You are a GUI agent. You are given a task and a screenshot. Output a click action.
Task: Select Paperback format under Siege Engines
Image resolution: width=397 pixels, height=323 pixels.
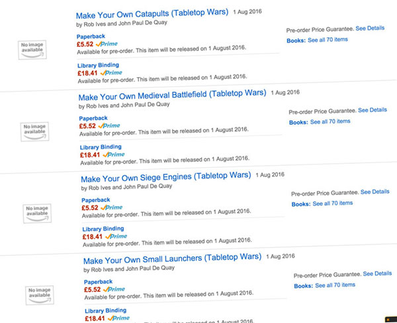tap(96, 200)
